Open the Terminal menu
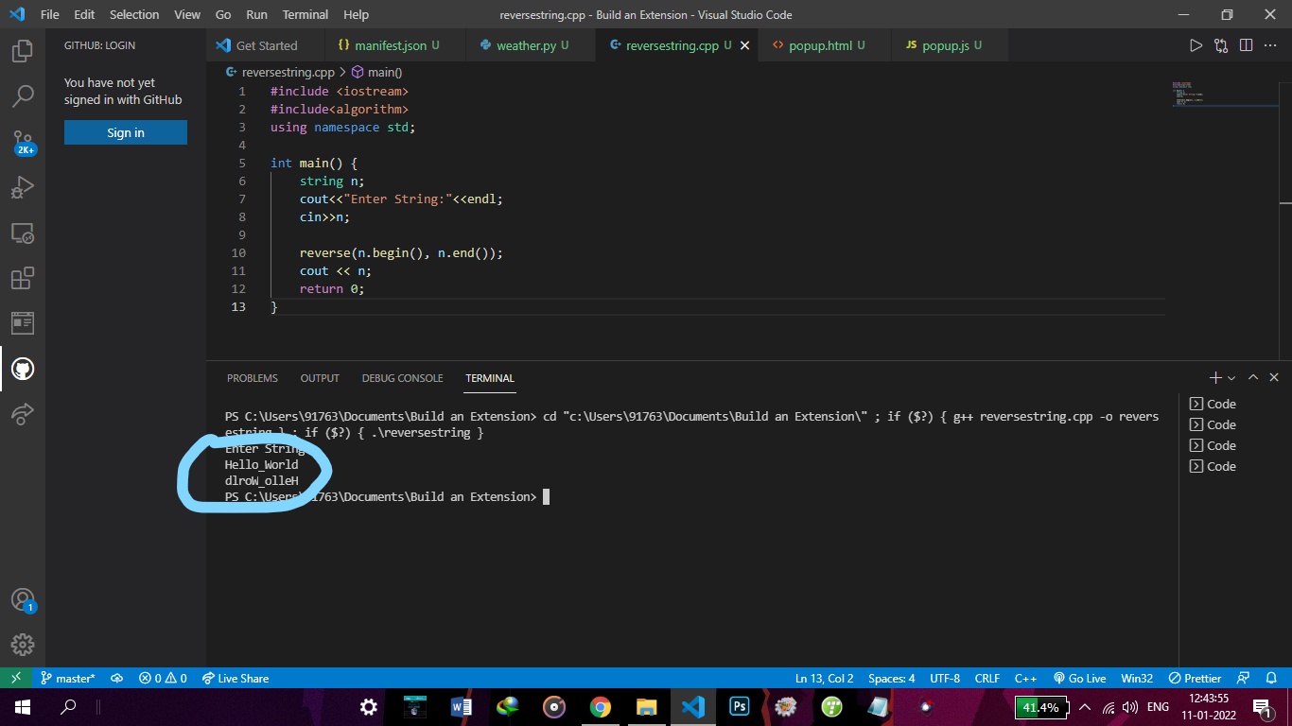This screenshot has height=726, width=1292. point(306,14)
